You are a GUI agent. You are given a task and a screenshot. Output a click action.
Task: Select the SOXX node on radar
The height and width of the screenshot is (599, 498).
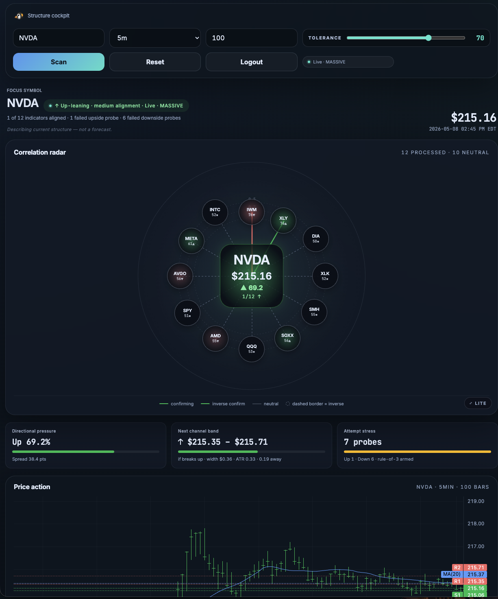(287, 338)
